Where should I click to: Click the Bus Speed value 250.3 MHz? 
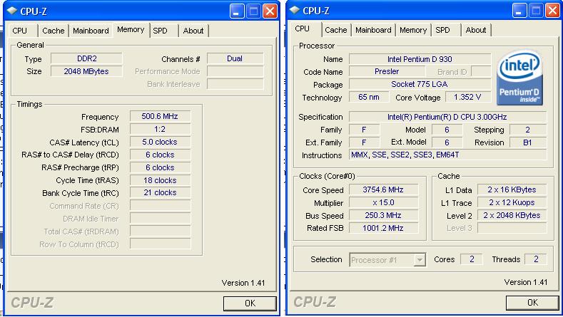(x=383, y=216)
